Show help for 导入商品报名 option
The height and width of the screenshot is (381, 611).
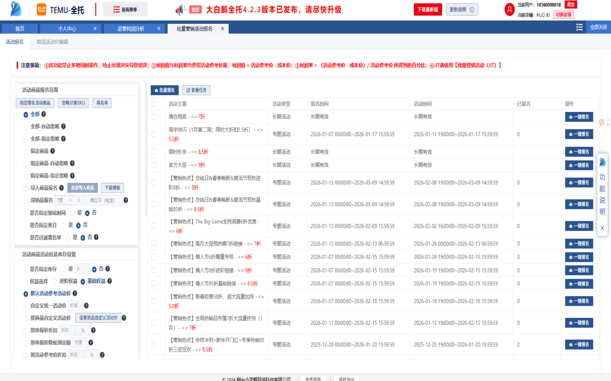(62, 188)
